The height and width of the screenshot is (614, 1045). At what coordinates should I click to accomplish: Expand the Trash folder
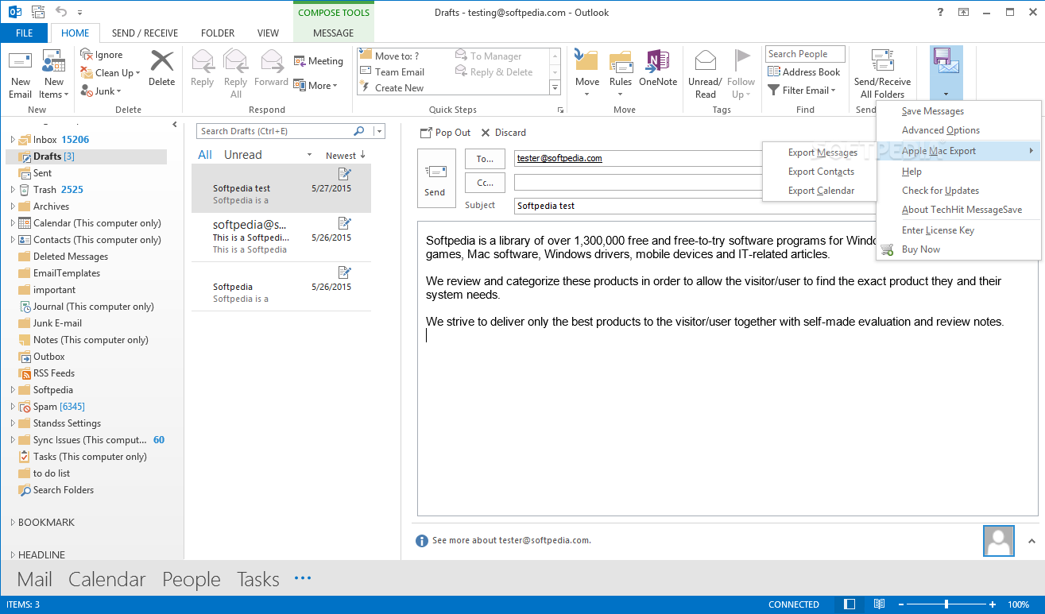coord(13,190)
